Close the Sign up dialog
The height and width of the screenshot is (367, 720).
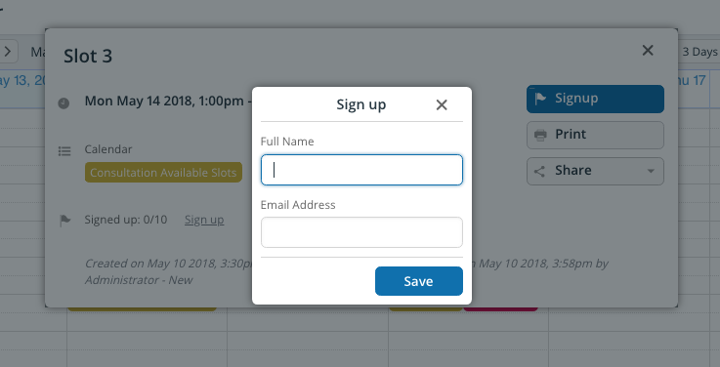(x=442, y=105)
